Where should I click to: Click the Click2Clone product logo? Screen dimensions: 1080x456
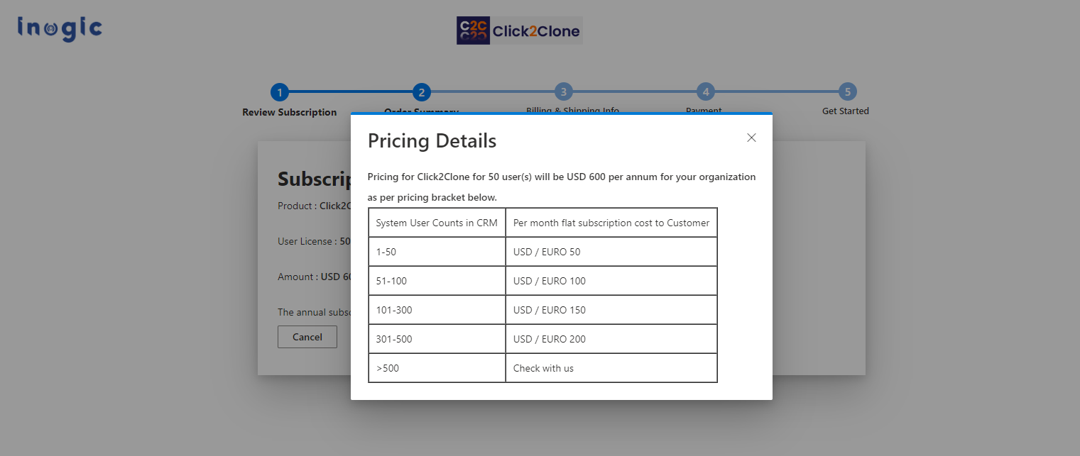(x=519, y=30)
